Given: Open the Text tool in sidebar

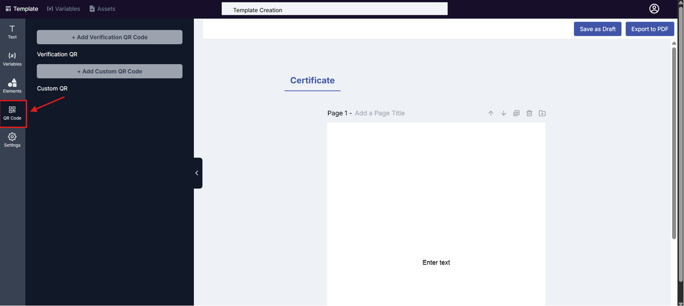Looking at the screenshot, I should point(12,32).
